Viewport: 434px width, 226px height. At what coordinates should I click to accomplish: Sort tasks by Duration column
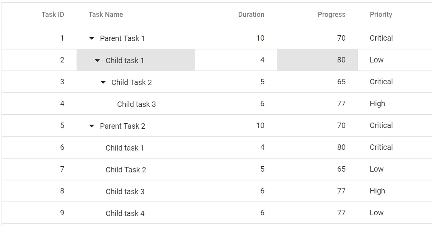pyautogui.click(x=251, y=14)
